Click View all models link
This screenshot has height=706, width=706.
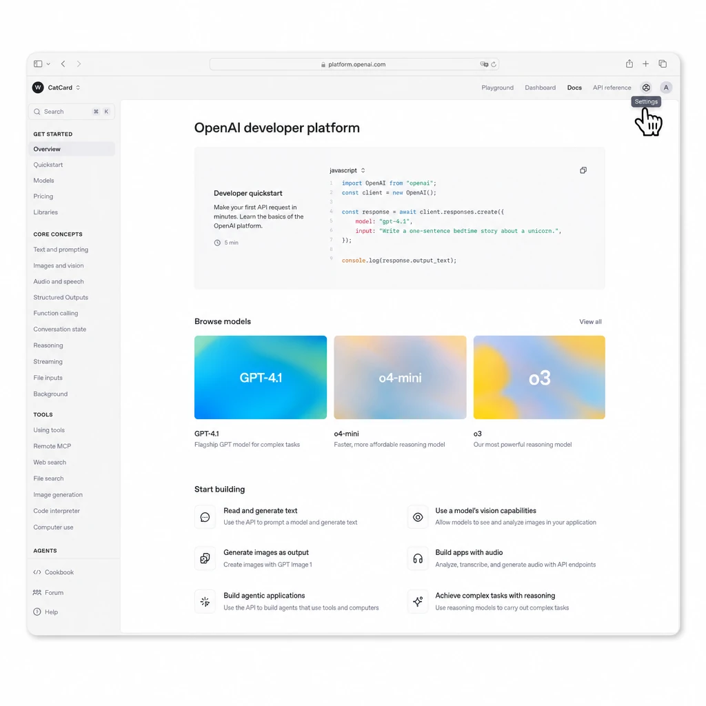[590, 321]
